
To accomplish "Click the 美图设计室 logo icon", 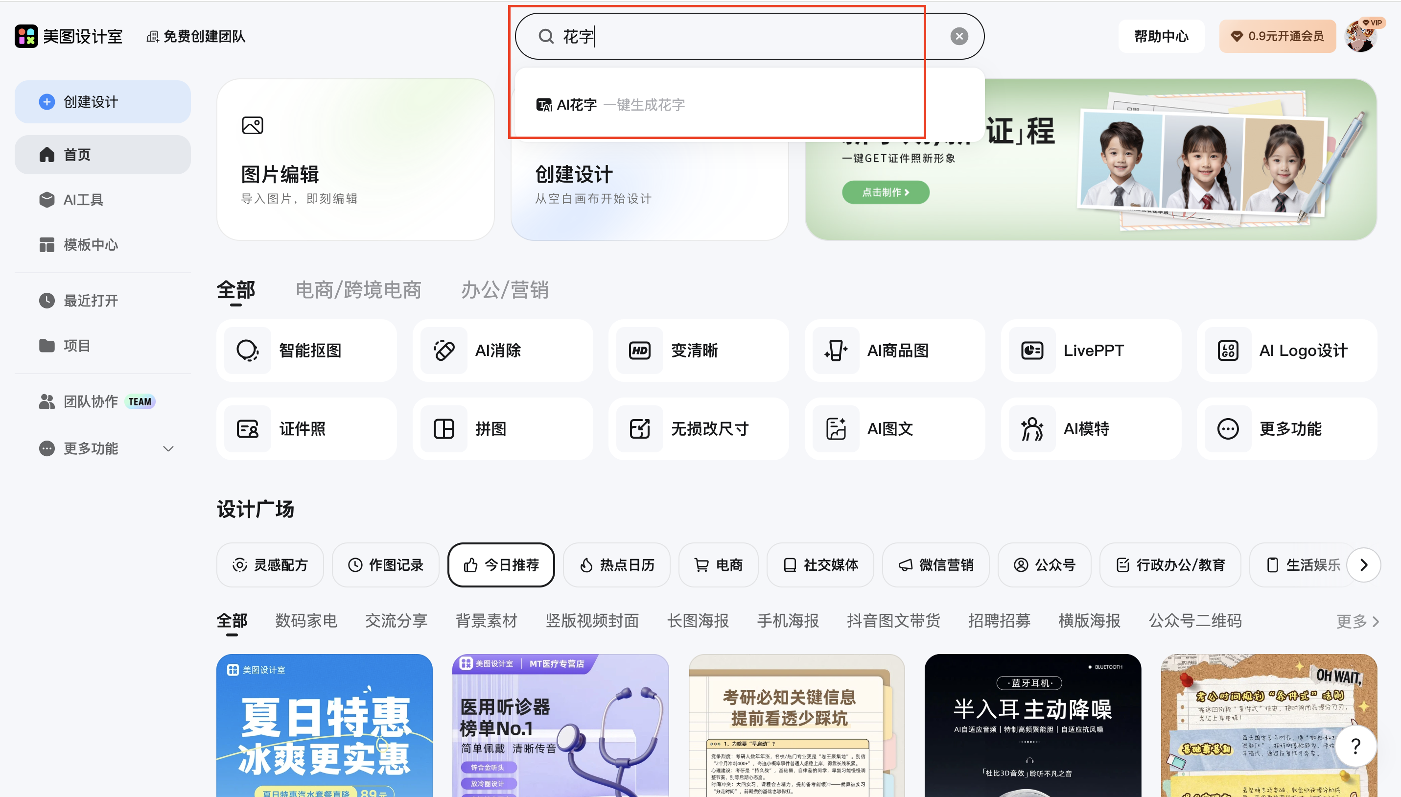I will [x=26, y=36].
